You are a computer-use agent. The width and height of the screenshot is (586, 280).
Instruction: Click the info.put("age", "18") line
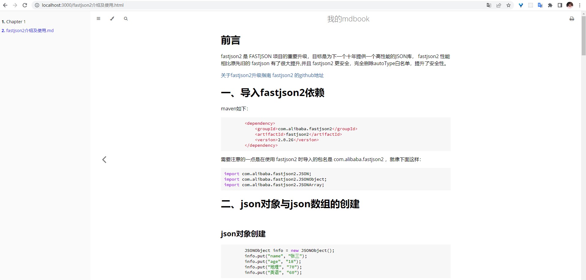(x=273, y=261)
